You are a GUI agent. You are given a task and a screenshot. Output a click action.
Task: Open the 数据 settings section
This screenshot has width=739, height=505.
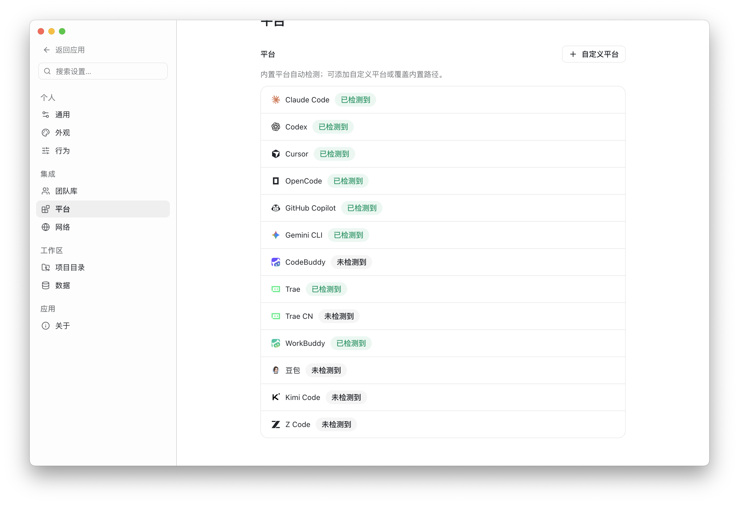(x=103, y=285)
